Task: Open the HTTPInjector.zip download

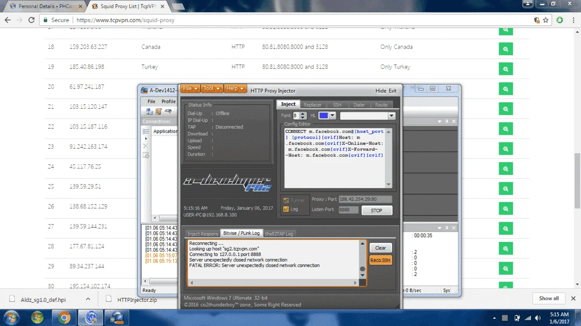Action: [137, 299]
